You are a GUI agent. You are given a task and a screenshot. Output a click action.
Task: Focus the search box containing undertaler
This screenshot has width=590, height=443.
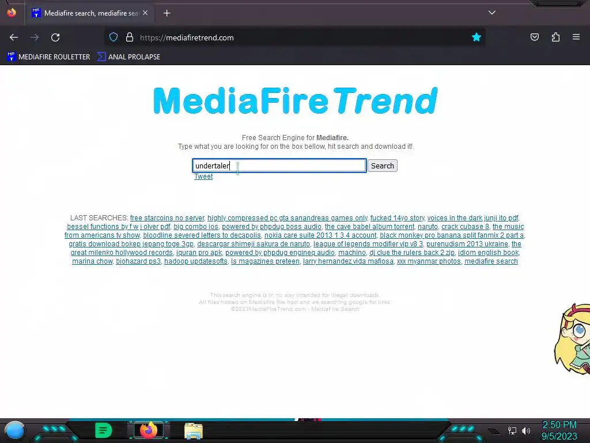pos(279,166)
